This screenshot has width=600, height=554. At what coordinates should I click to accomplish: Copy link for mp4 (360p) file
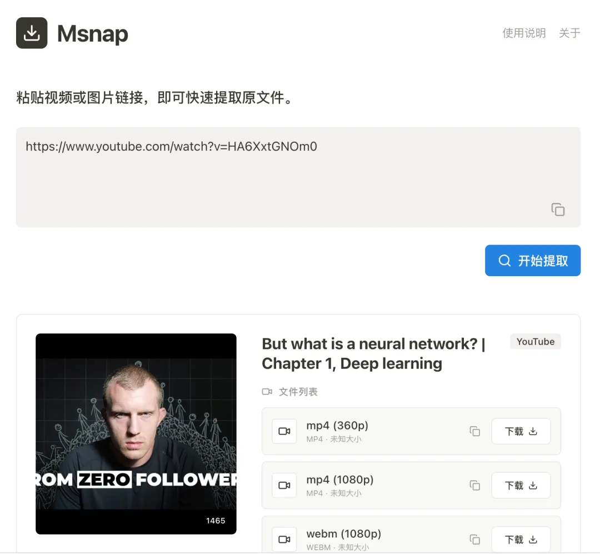(475, 431)
